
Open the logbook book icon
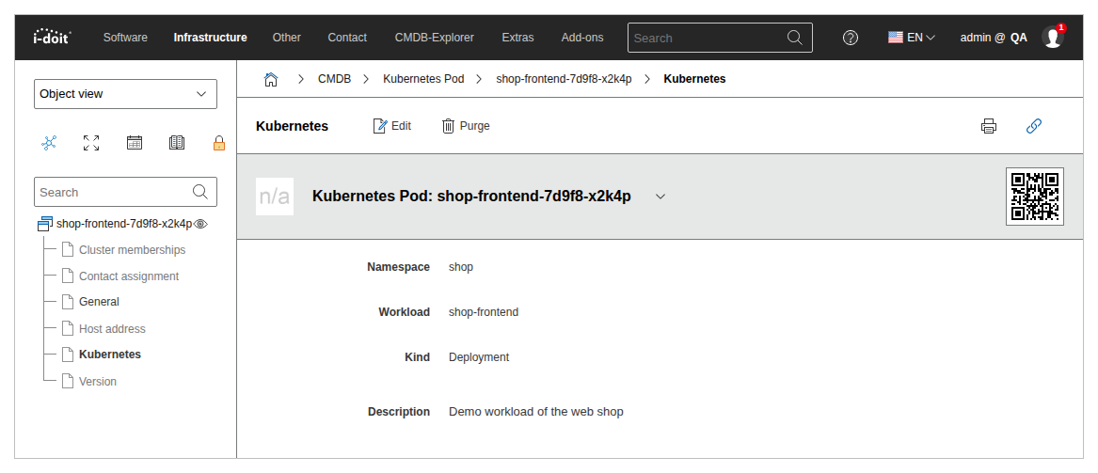tap(177, 143)
